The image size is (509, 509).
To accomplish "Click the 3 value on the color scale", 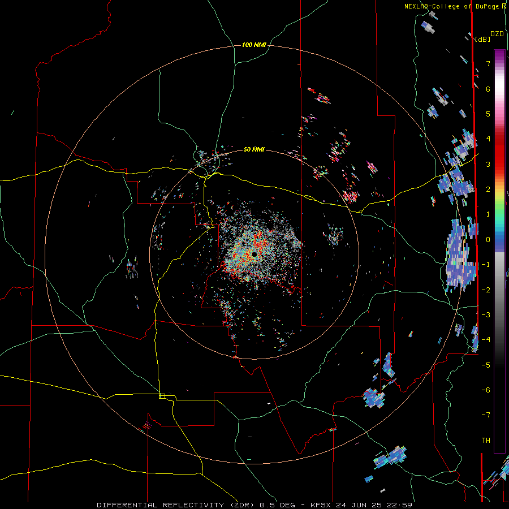I will click(x=488, y=164).
